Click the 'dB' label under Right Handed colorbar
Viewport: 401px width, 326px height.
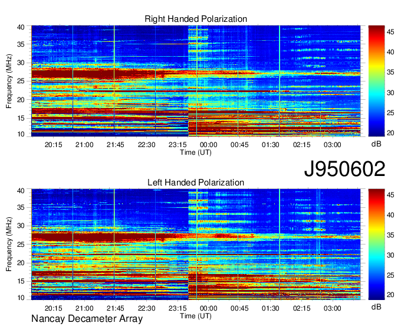376,144
